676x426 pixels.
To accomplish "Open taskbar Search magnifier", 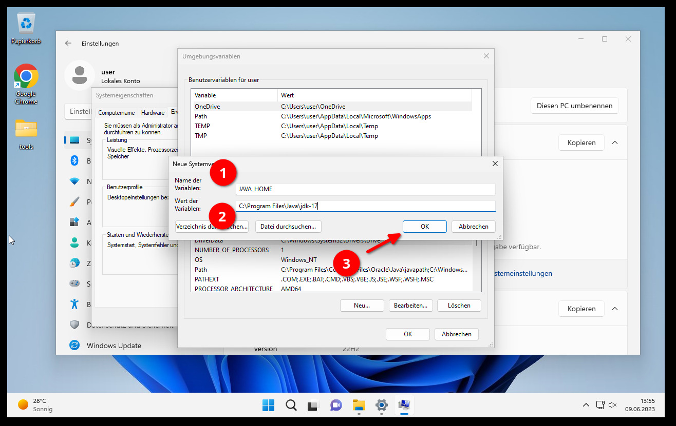I will click(291, 405).
